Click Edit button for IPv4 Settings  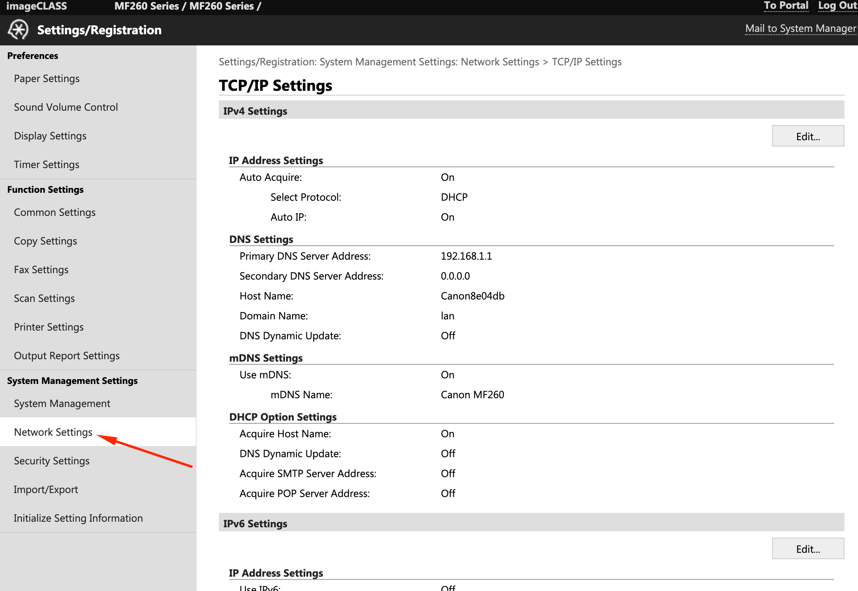[x=808, y=136]
